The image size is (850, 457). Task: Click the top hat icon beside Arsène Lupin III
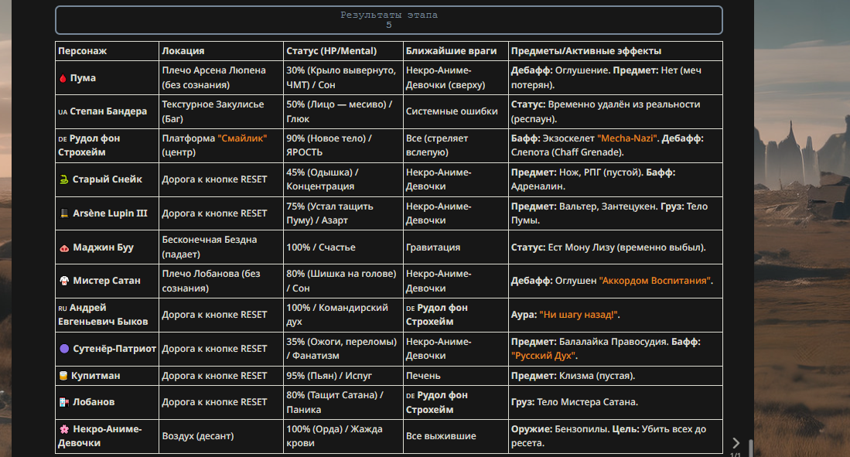tap(63, 213)
